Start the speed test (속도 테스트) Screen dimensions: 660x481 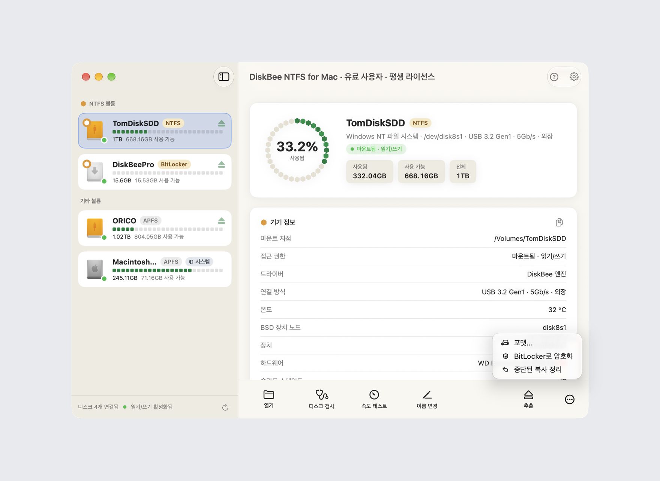click(x=374, y=399)
